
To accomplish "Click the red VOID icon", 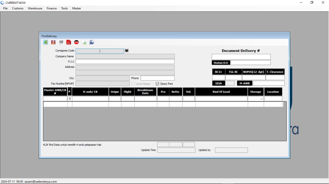I will (76, 42).
